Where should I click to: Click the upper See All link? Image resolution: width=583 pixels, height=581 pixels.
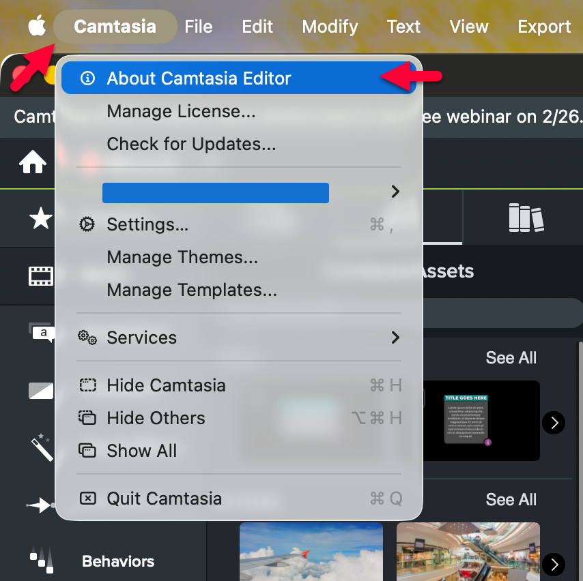pos(511,357)
